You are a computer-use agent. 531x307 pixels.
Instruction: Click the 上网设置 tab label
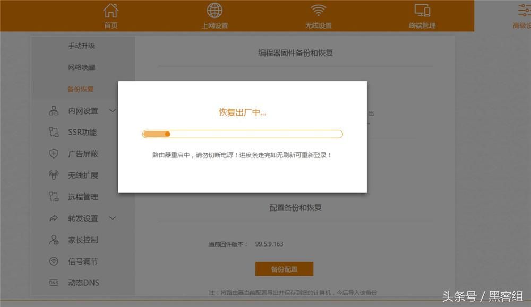[x=215, y=25]
